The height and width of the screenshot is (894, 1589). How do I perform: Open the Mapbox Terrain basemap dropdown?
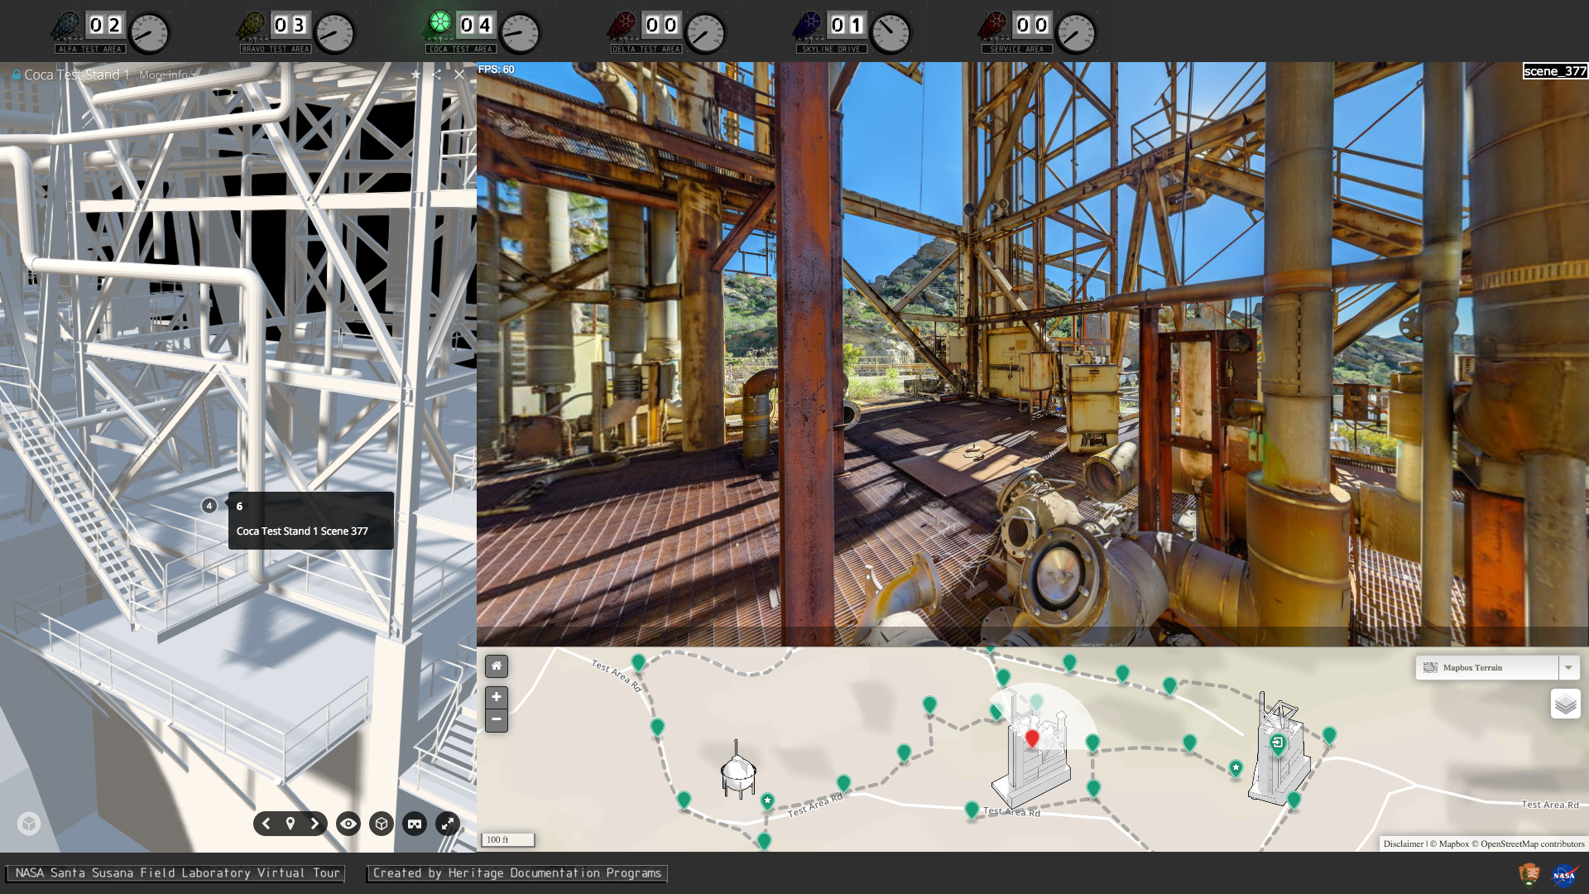1487,667
